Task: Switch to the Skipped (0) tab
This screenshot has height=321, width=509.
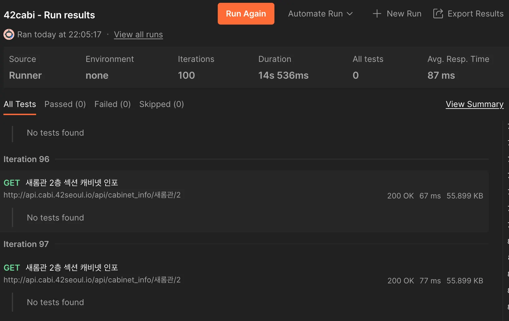Action: [x=161, y=104]
